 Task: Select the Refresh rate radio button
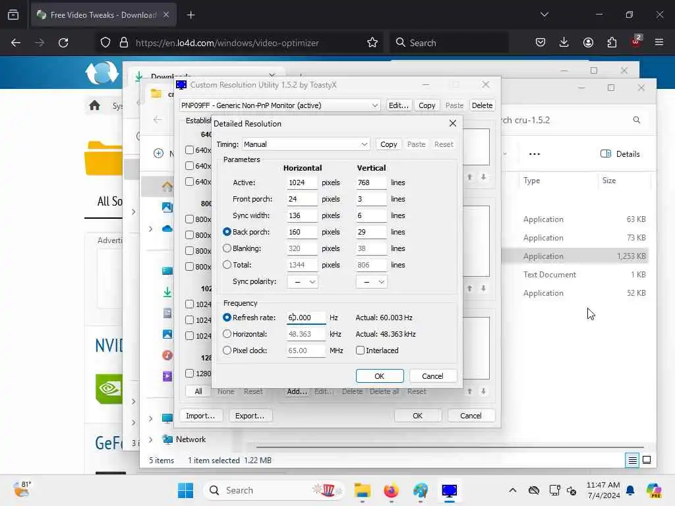coord(227,318)
